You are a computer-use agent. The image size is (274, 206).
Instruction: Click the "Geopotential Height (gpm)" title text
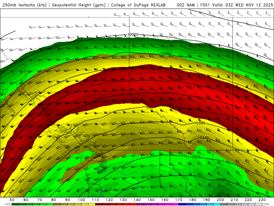pyautogui.click(x=79, y=5)
